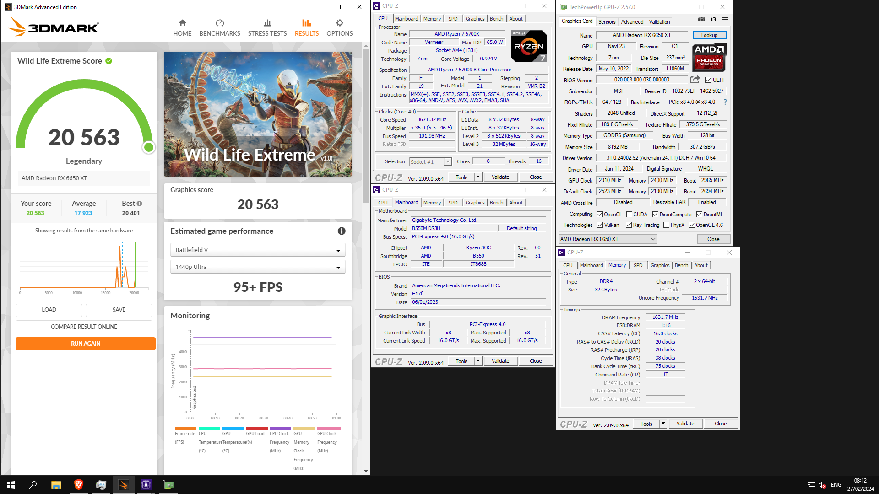Click Validate in CPU-Z Memory window

(685, 424)
